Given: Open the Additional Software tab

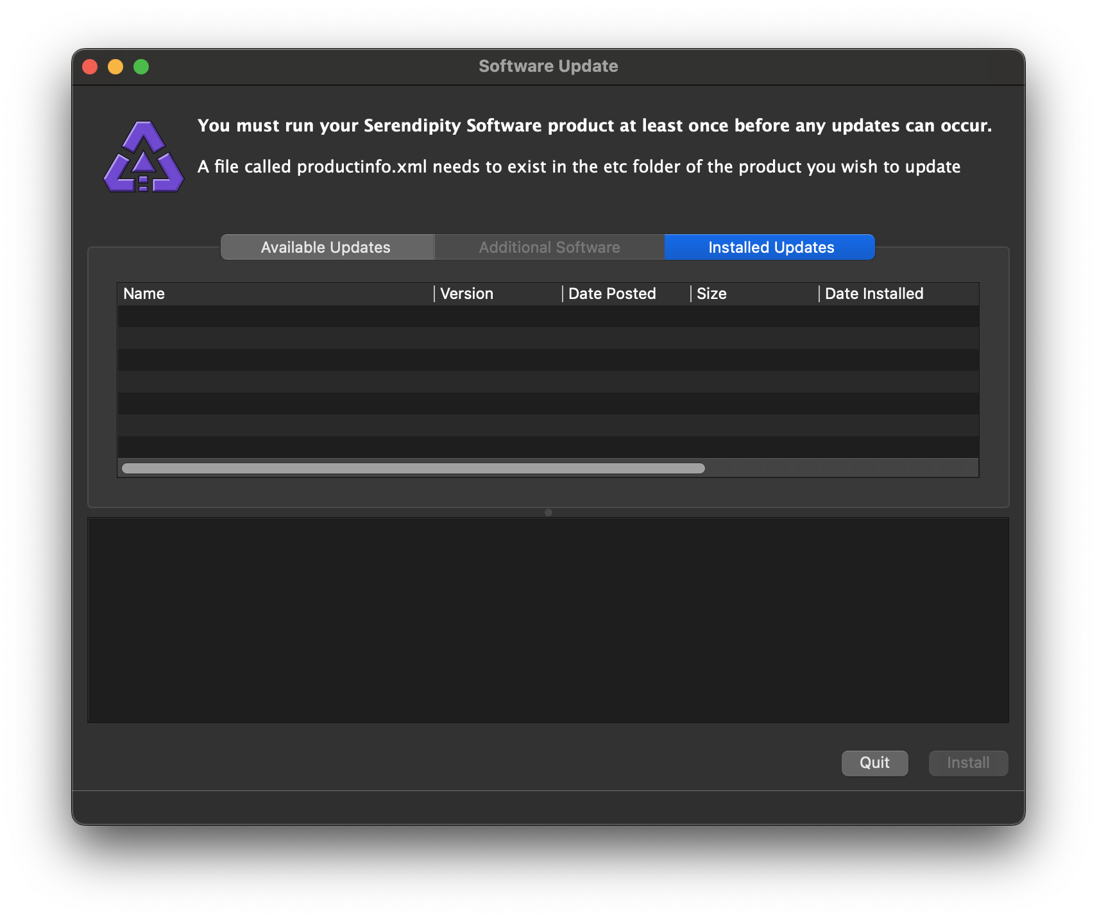Looking at the screenshot, I should [x=549, y=247].
